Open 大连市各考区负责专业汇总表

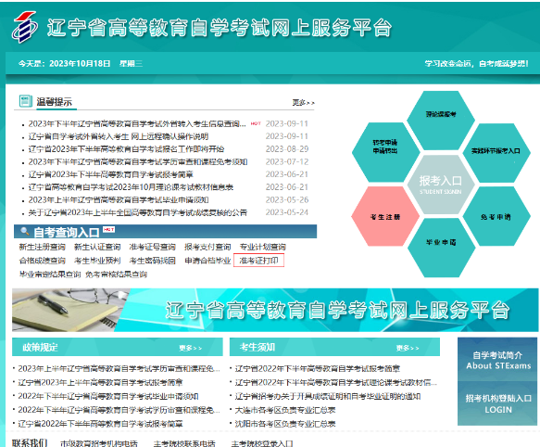[285, 410]
